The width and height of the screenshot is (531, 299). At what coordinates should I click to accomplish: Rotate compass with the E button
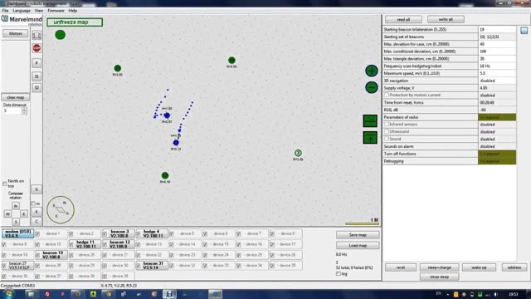click(24, 214)
